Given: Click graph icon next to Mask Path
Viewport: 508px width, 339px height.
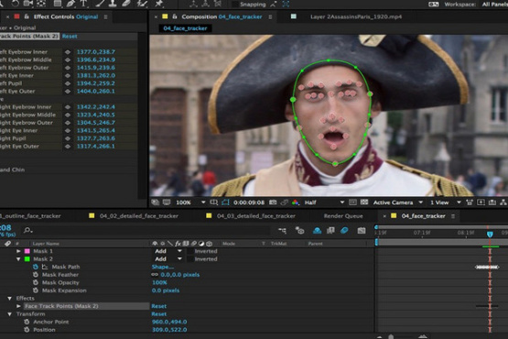Looking at the screenshot, I should pos(45,267).
